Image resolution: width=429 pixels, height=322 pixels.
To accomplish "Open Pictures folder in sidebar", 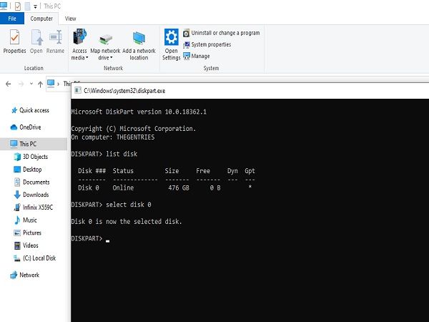I will pos(27,233).
